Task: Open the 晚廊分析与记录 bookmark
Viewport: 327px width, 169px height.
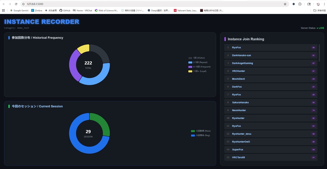Action: coord(212,11)
